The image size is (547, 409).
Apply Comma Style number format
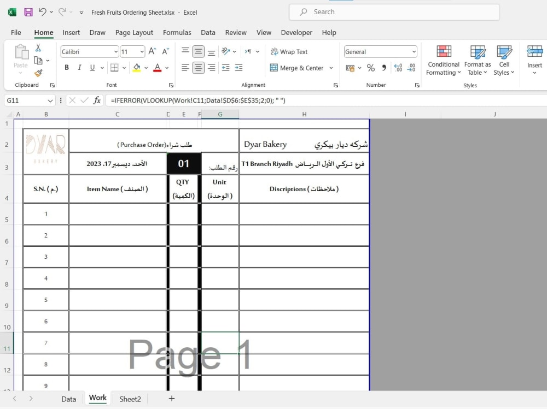[x=384, y=68]
